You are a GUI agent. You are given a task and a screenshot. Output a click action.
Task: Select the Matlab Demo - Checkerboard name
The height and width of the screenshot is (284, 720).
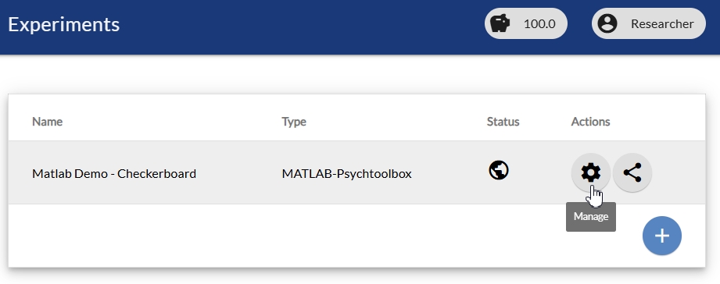tap(114, 174)
